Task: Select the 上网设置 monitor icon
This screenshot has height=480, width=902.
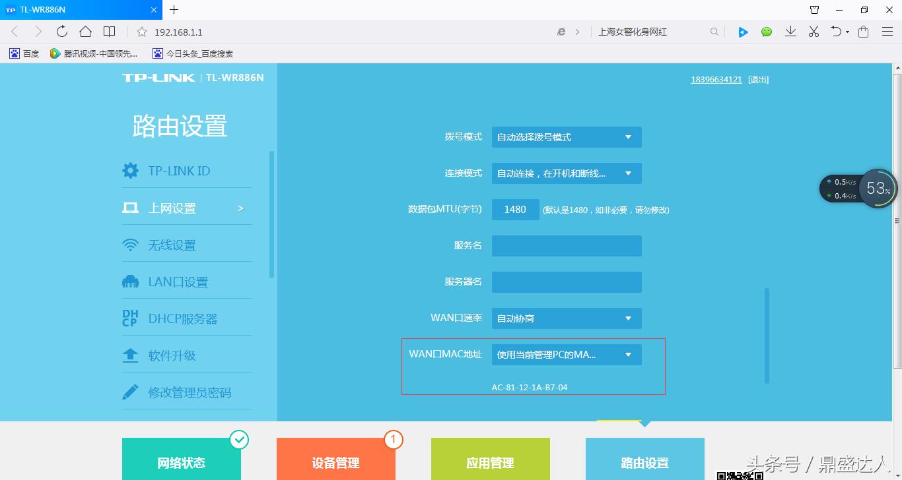Action: coord(130,207)
